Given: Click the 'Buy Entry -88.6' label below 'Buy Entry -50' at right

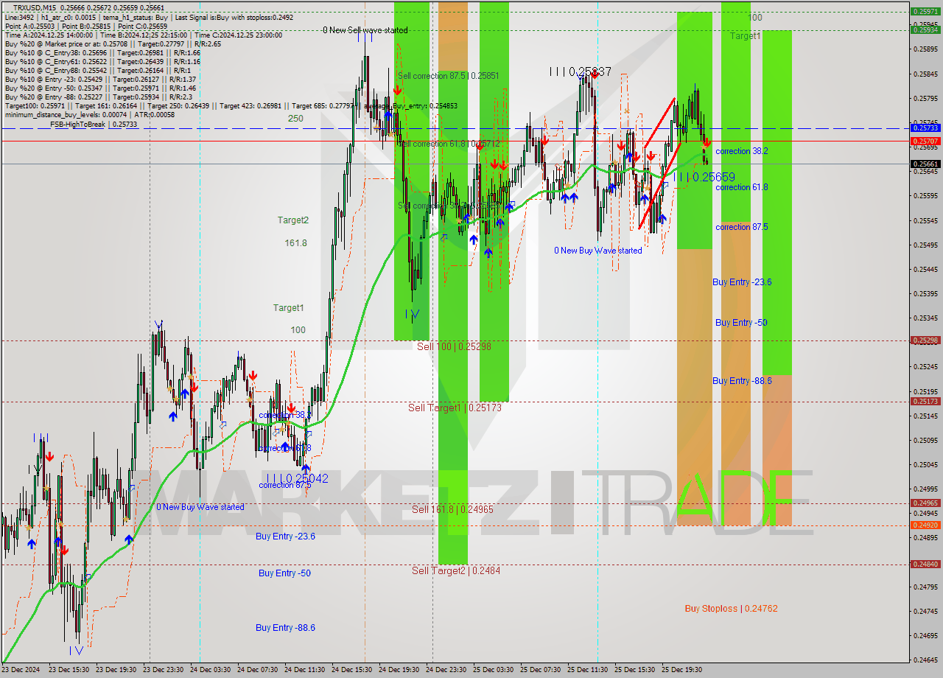Looking at the screenshot, I should pyautogui.click(x=742, y=381).
